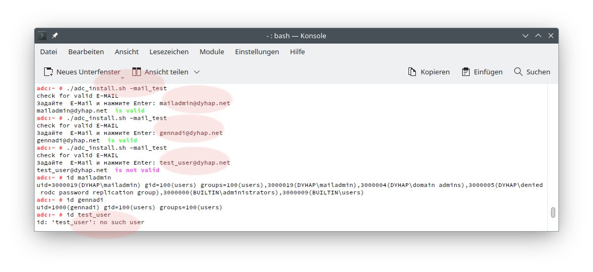This screenshot has width=593, height=272.
Task: Click the Module menu item
Action: [x=212, y=52]
